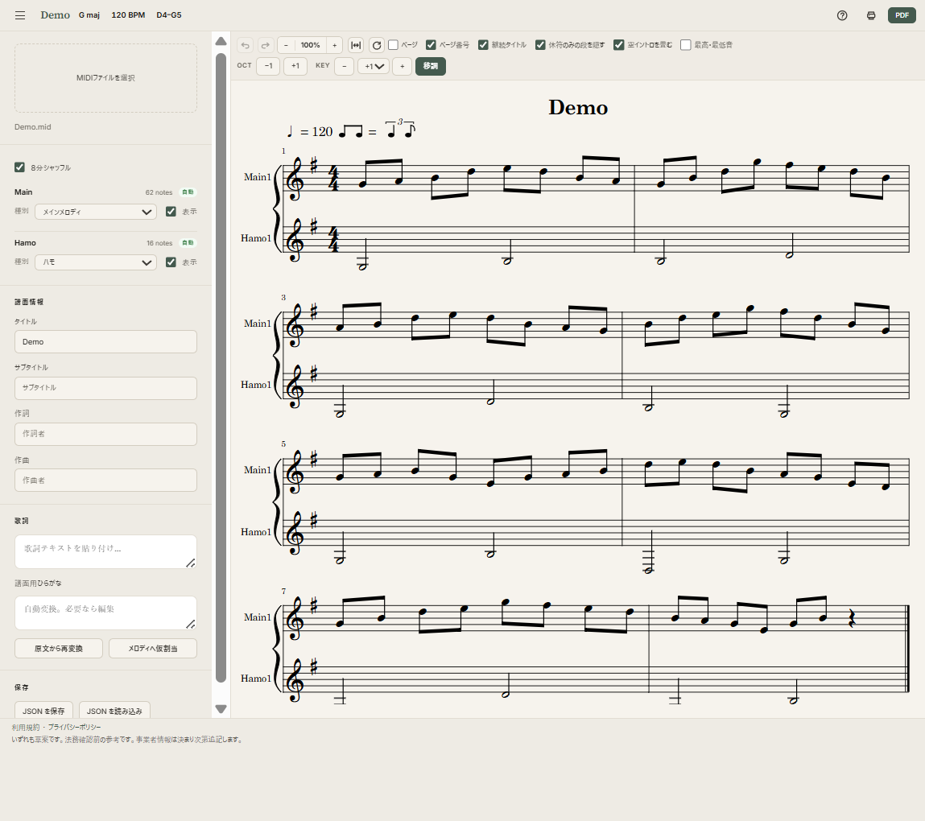Click the undo arrow
925x821 pixels.
(246, 45)
